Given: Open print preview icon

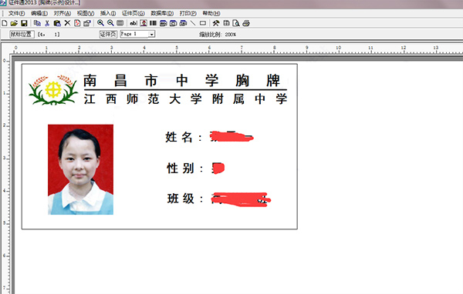Looking at the screenshot, I should pos(236,23).
